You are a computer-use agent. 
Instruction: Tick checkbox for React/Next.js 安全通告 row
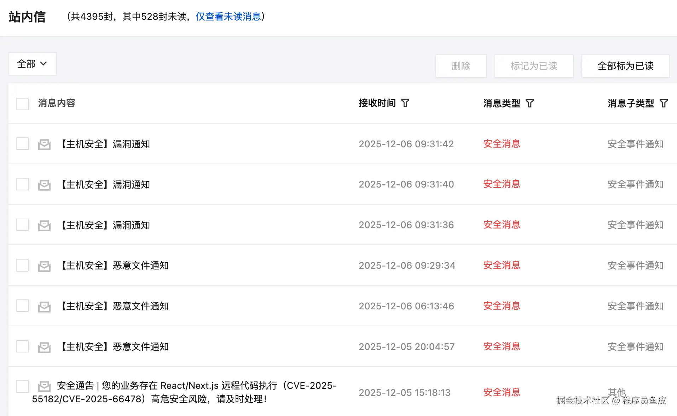[23, 386]
